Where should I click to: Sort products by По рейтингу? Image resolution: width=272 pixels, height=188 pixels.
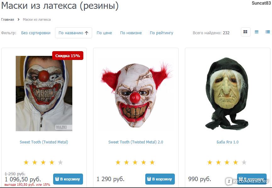pyautogui.click(x=162, y=33)
